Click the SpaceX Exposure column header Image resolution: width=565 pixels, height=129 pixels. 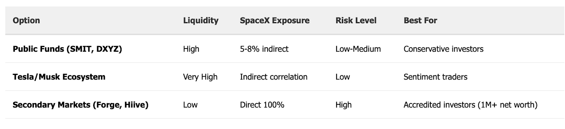pyautogui.click(x=274, y=20)
